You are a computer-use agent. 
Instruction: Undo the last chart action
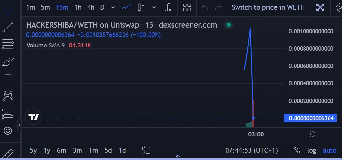[x=204, y=7]
